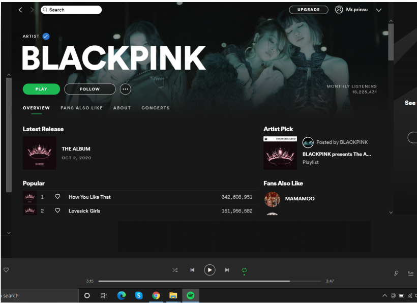The width and height of the screenshot is (417, 303).
Task: Save Lovesick Girls with the heart icon
Action: click(57, 210)
